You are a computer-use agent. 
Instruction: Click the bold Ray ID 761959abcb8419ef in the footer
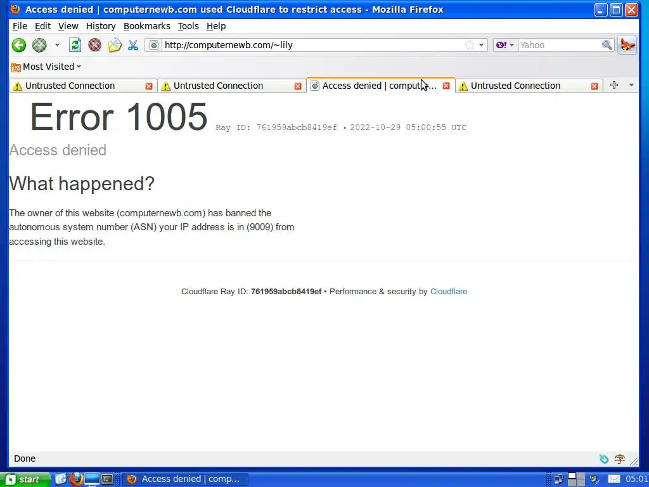tap(286, 292)
